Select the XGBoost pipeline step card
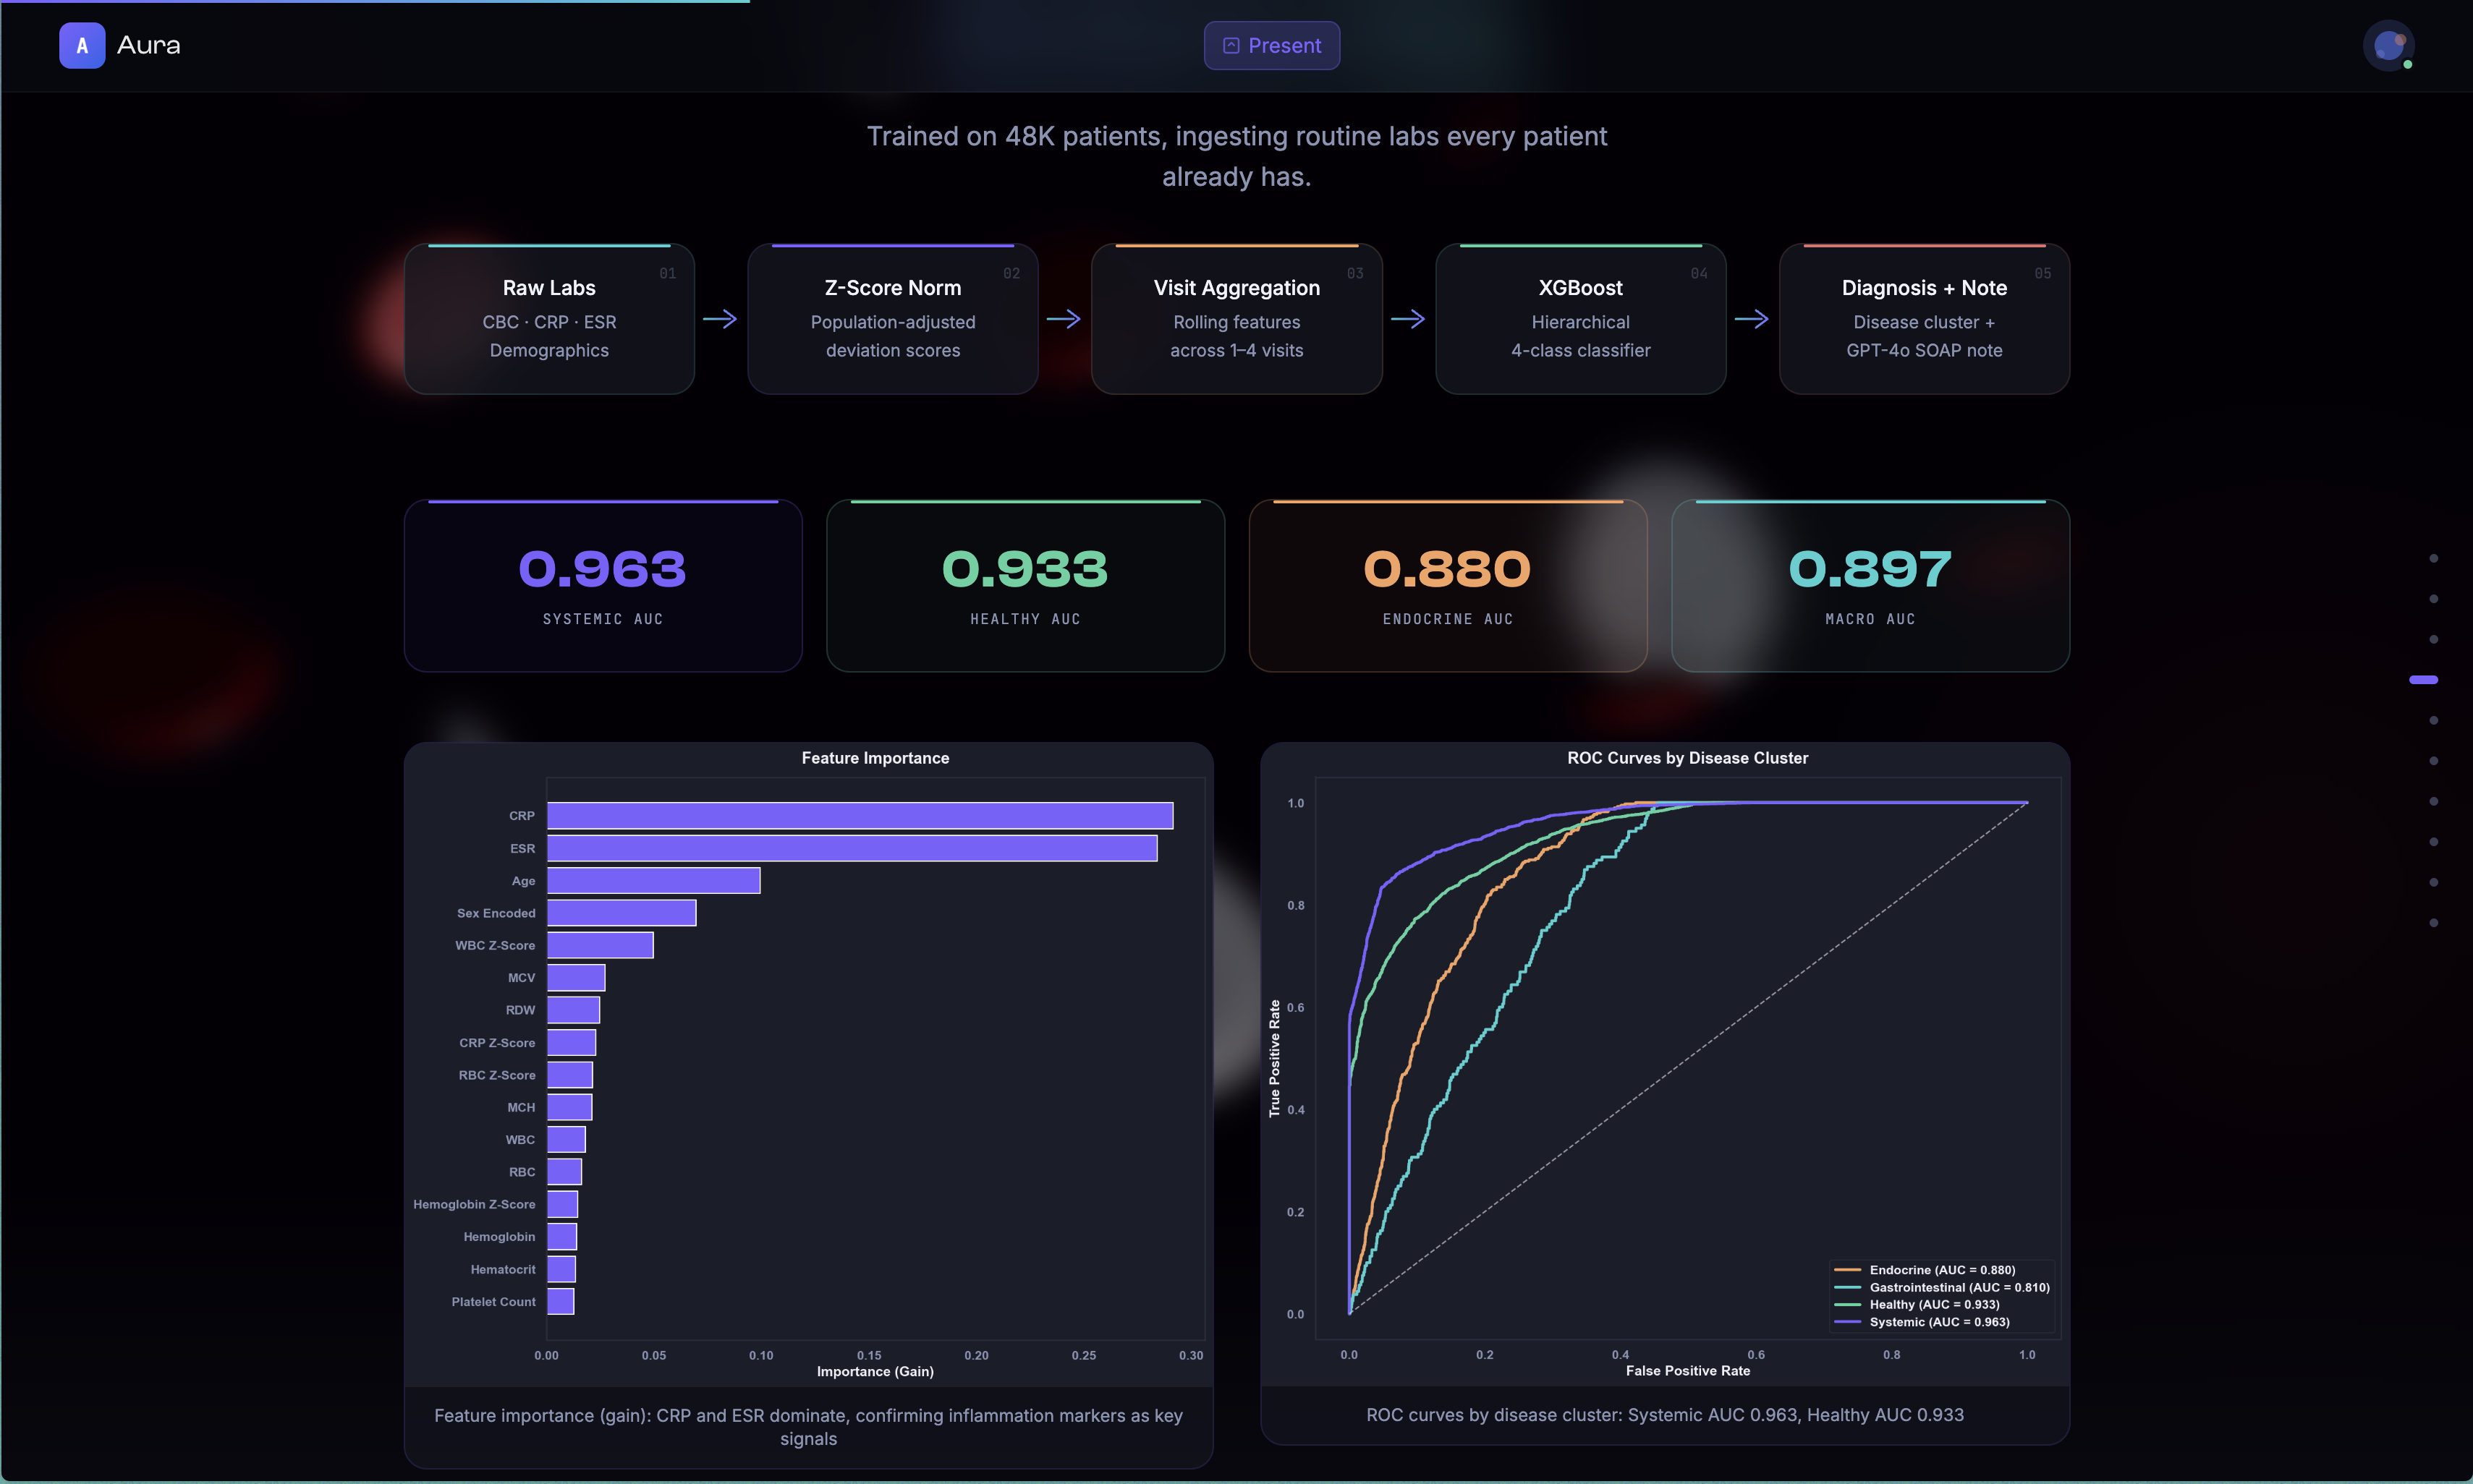This screenshot has width=2473, height=1484. (1579, 319)
